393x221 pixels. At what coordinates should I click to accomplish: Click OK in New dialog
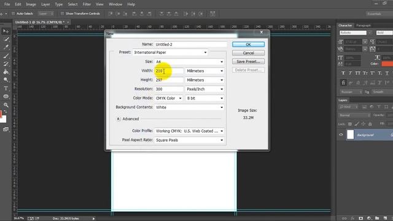click(x=248, y=44)
